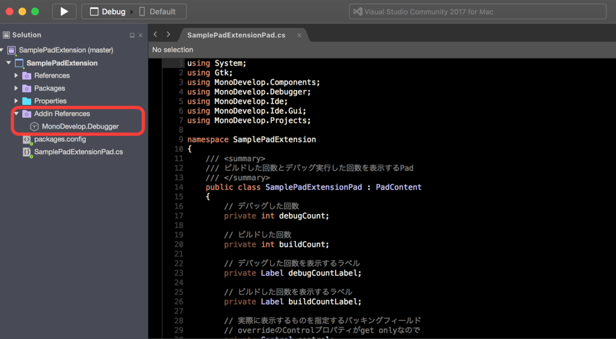The width and height of the screenshot is (616, 339).
Task: Click 'using MonoDevelop.Projects;' line
Action: click(x=249, y=120)
